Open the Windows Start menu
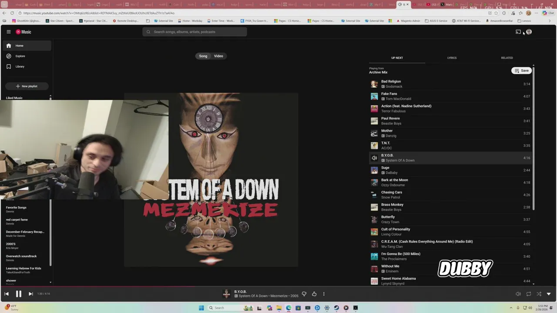This screenshot has height=313, width=557. 201,308
